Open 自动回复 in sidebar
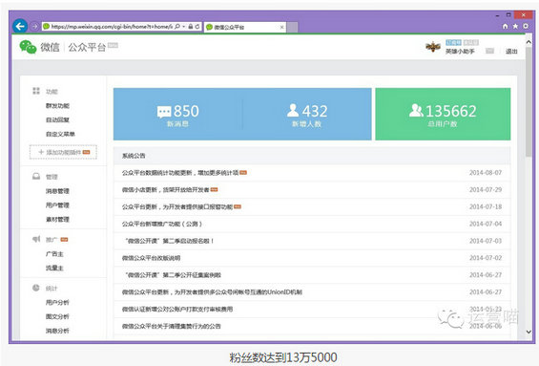The image size is (539, 366). (x=58, y=119)
